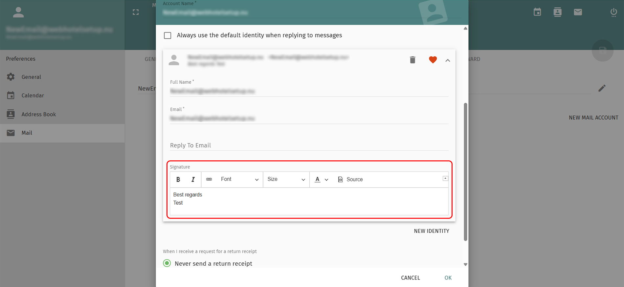Open Address Book preferences
Screen dimensions: 624x287
tap(38, 114)
